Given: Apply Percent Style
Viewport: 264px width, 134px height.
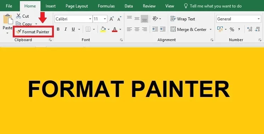Looking at the screenshot, I should coord(232,30).
